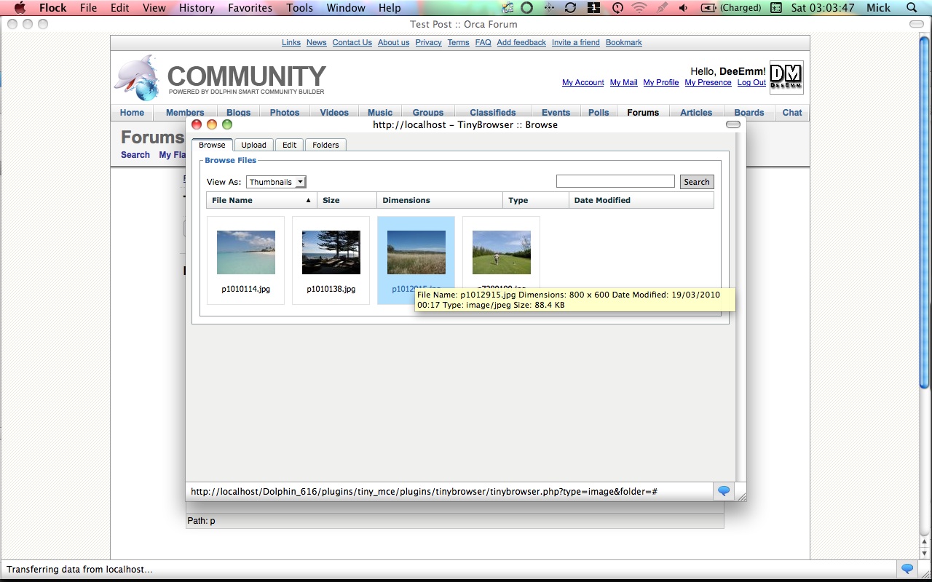Click the My Account link
This screenshot has width=932, height=582.
(583, 82)
